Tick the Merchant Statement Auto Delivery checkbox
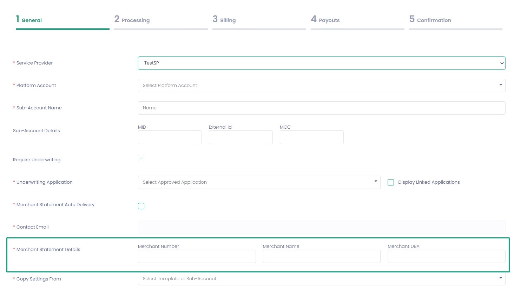This screenshot has height=291, width=514. pyautogui.click(x=141, y=206)
